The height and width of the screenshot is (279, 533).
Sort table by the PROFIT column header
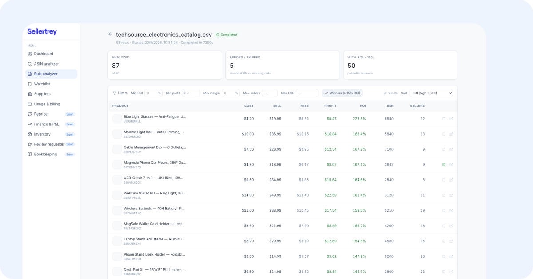330,106
